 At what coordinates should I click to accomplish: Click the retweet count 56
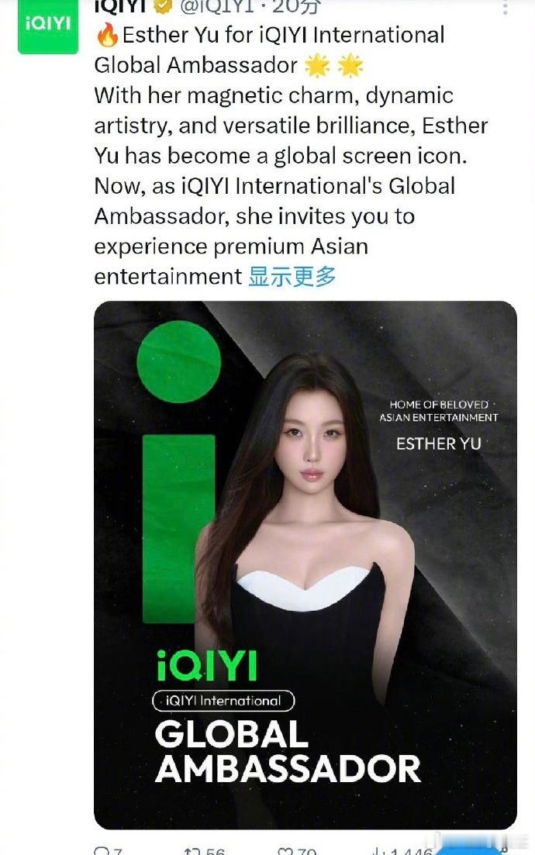click(x=215, y=851)
